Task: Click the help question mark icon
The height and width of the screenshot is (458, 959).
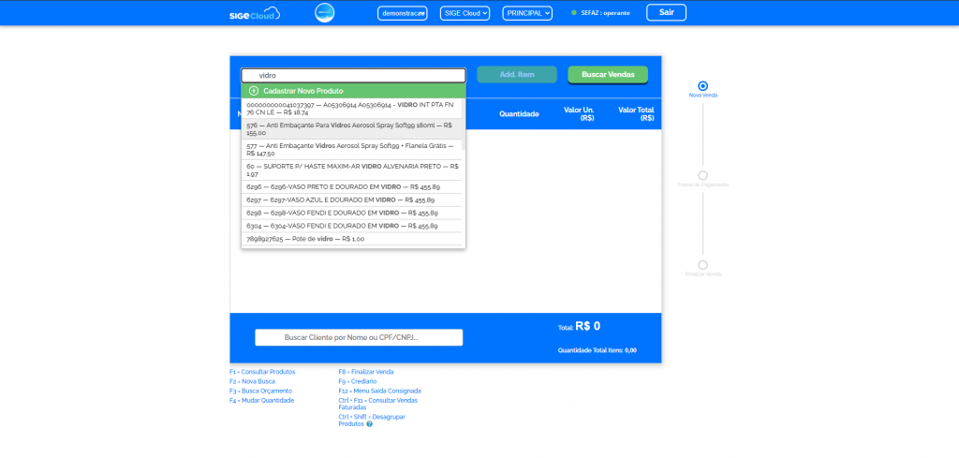Action: pos(369,424)
